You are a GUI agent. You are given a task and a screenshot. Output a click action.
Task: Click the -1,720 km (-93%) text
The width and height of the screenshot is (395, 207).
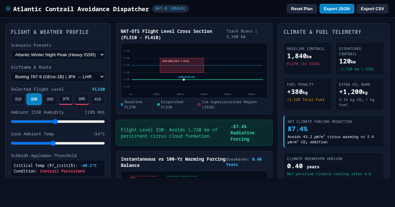pos(357,69)
